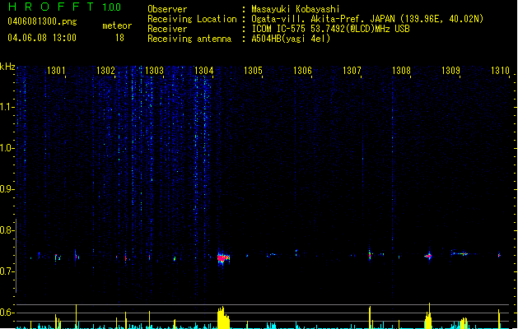Image resolution: width=518 pixels, height=329 pixels.
Task: Click the Receiver label
Action: coord(167,29)
